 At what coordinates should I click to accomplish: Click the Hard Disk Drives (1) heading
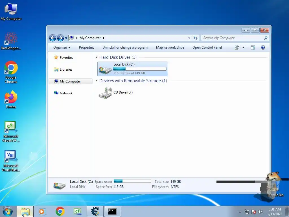[118, 57]
